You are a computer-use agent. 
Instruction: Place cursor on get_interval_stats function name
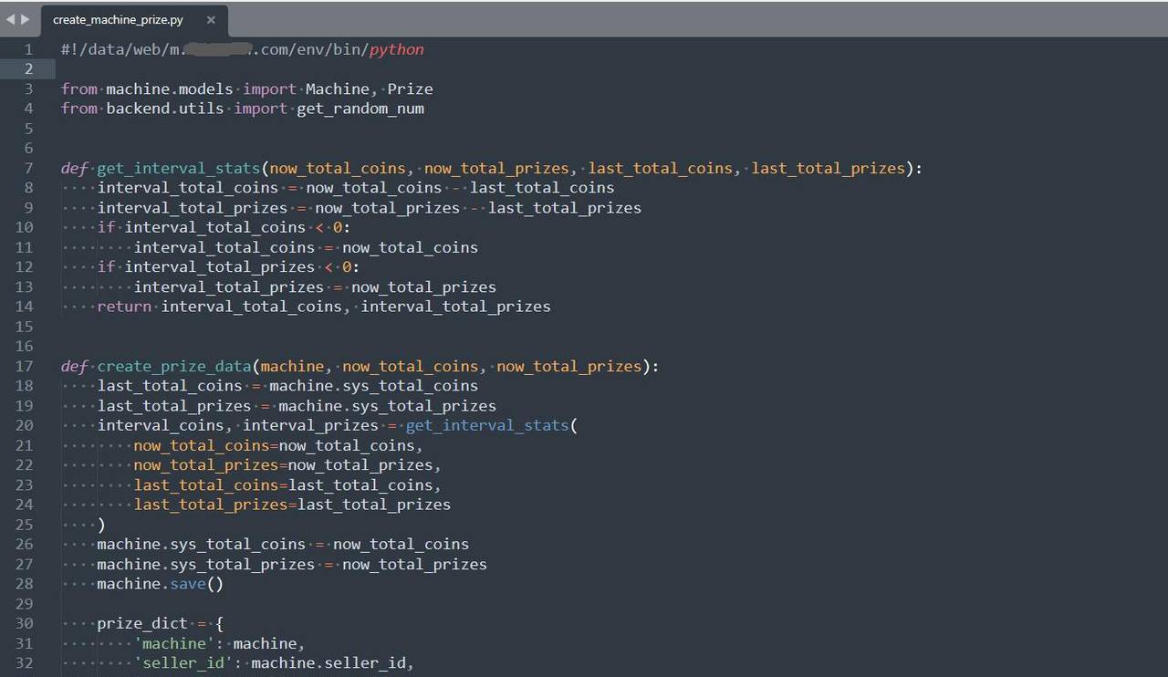[x=177, y=168]
